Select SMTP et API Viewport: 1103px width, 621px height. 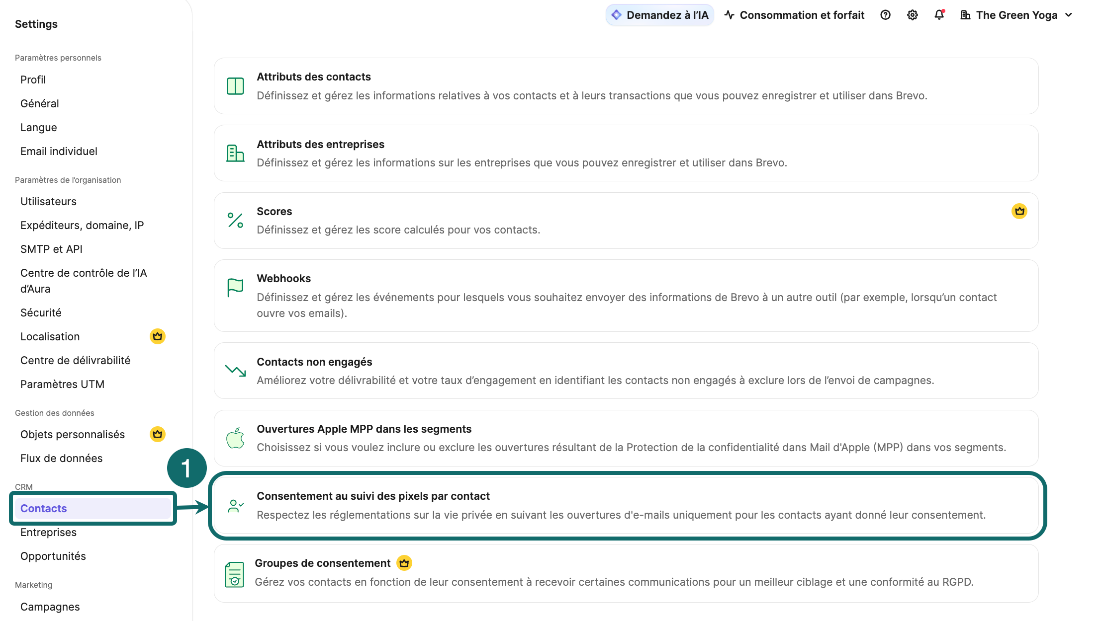pos(51,249)
